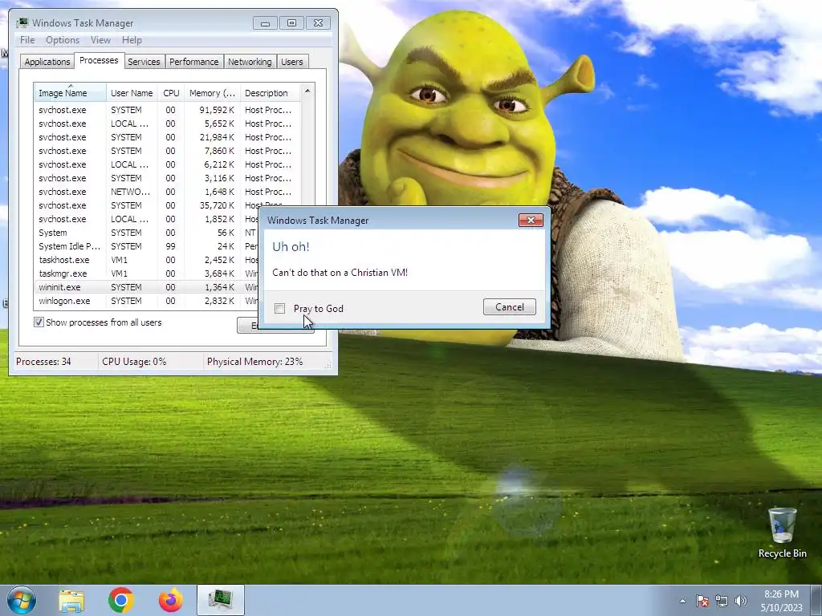Open the Options menu
The image size is (822, 616).
coord(63,40)
